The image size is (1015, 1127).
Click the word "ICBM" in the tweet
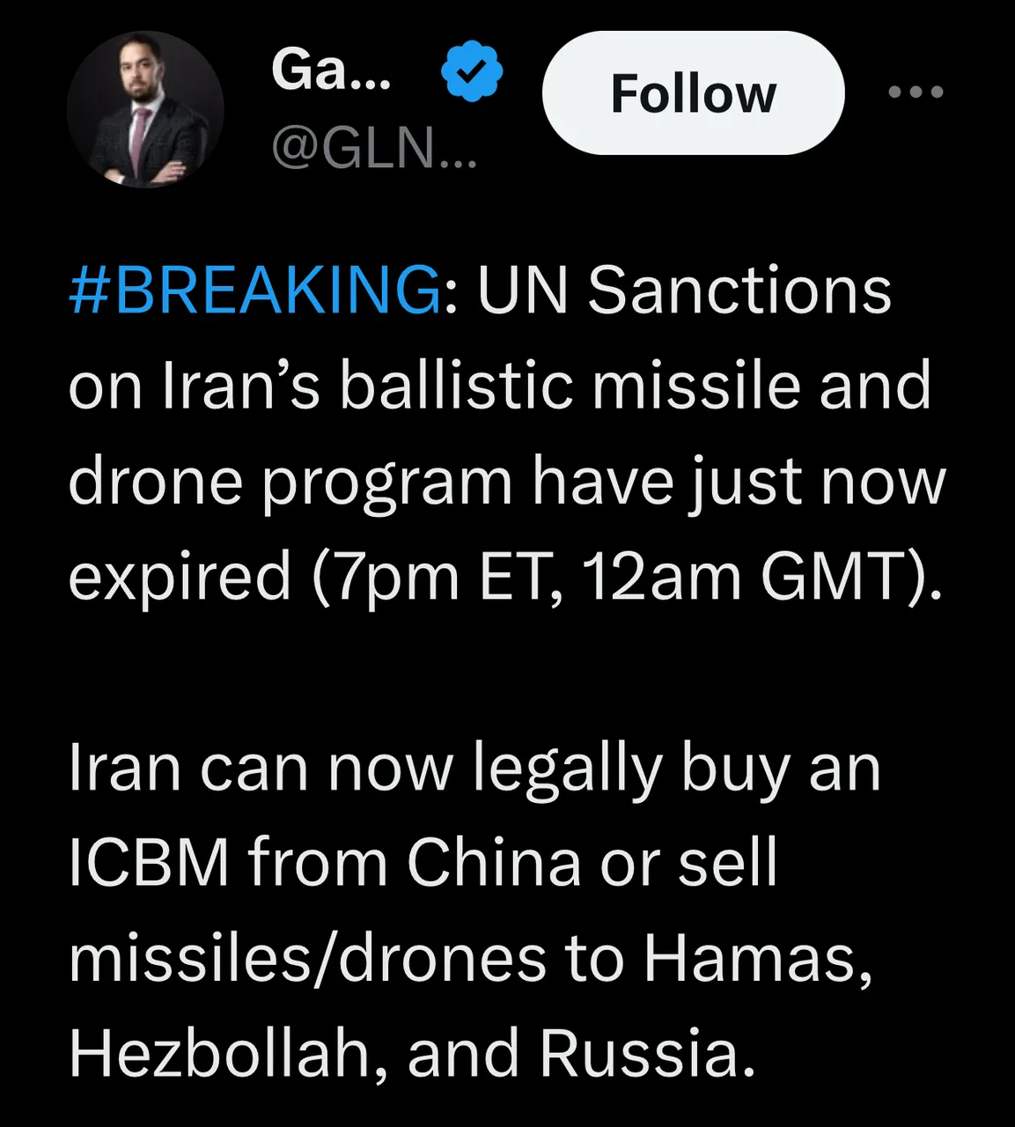coord(149,863)
